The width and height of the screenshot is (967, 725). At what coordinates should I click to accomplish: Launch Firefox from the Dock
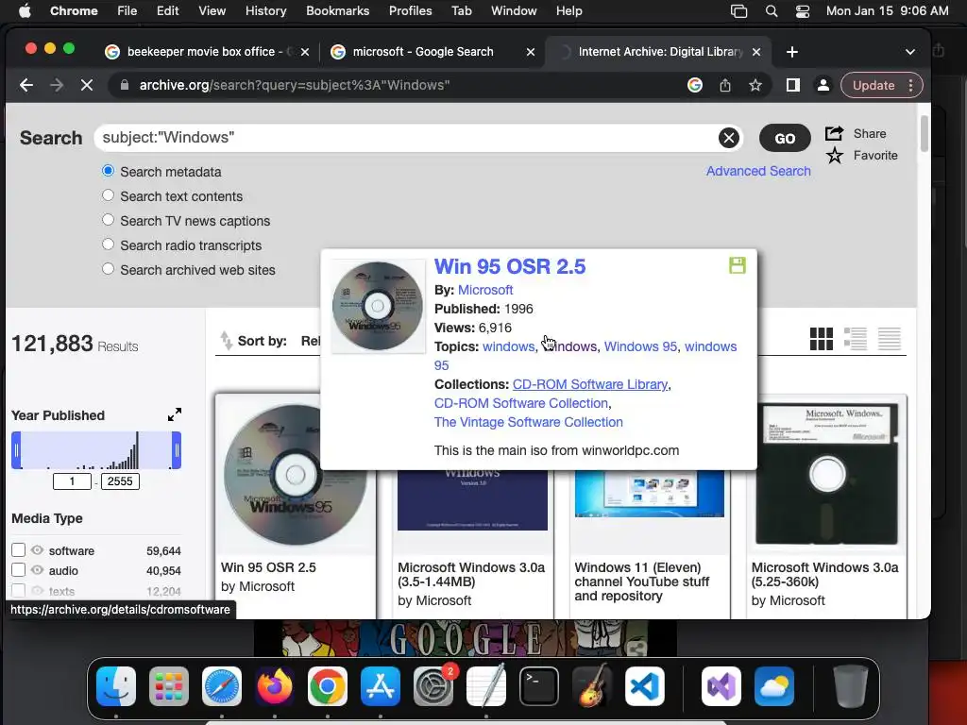pyautogui.click(x=275, y=686)
